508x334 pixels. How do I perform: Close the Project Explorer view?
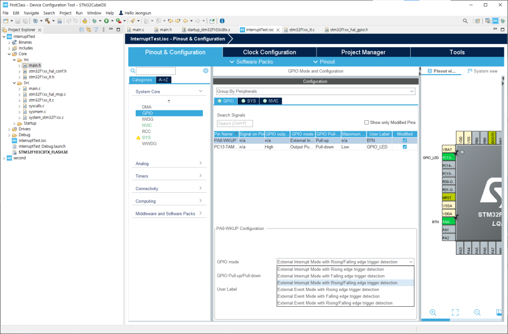(39, 30)
